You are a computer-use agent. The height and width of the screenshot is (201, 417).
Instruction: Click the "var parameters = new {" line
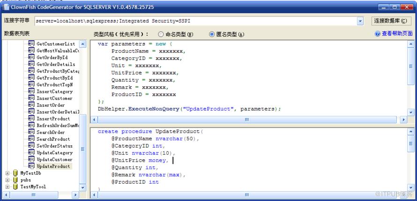pos(135,44)
